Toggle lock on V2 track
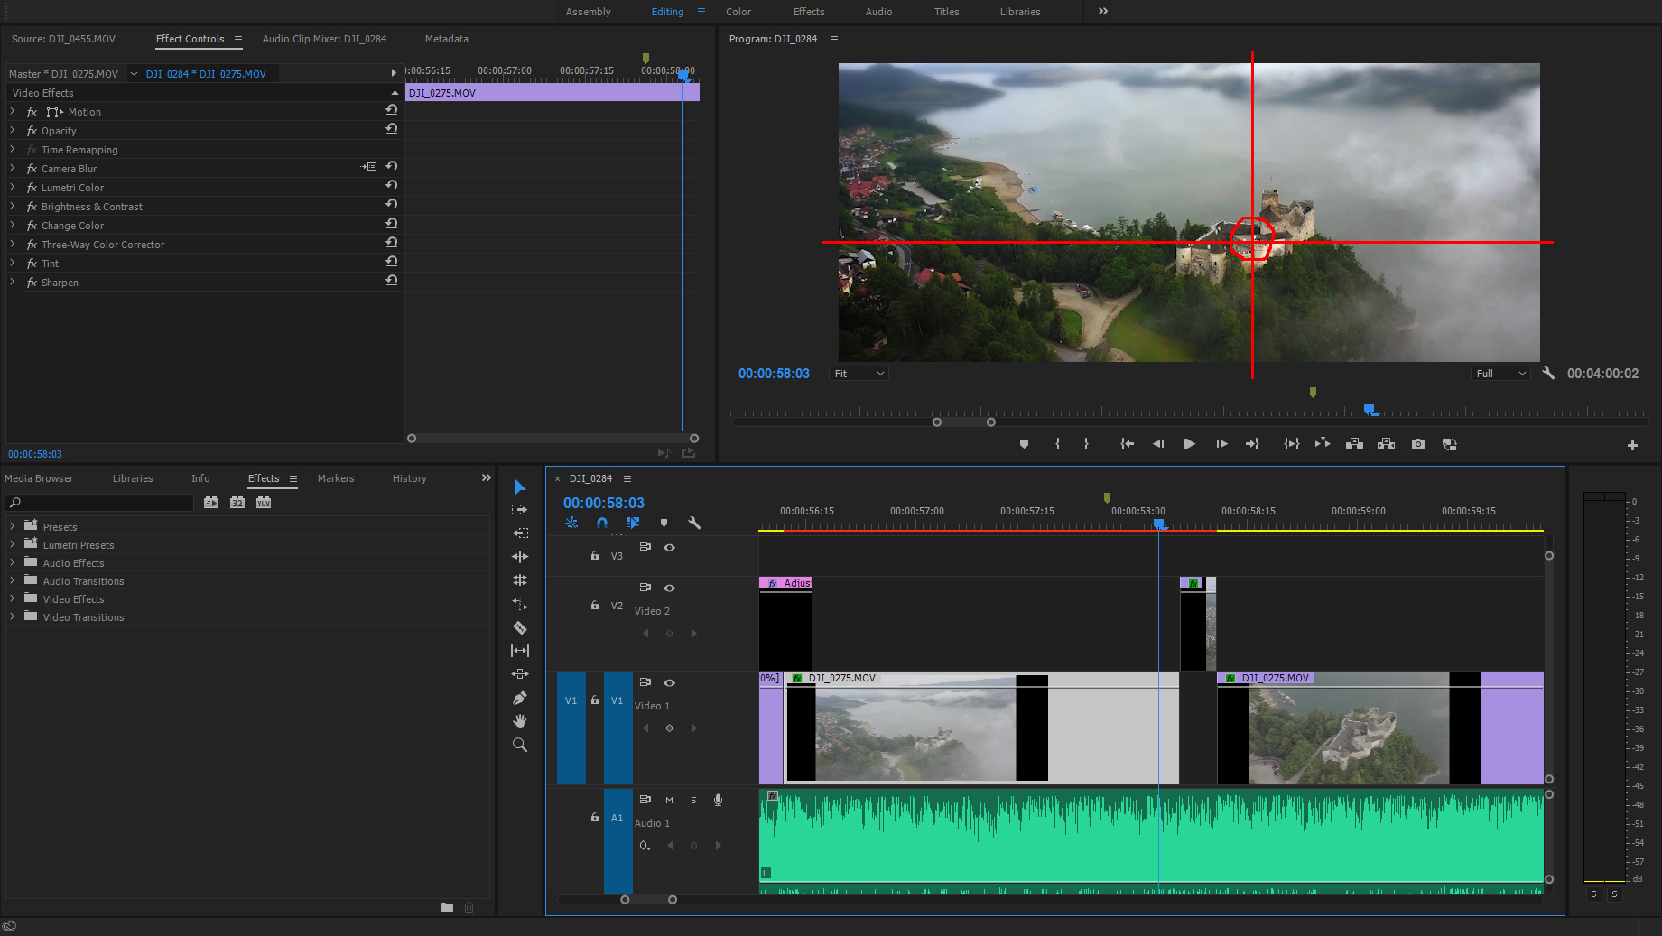Image resolution: width=1662 pixels, height=936 pixels. (x=595, y=606)
